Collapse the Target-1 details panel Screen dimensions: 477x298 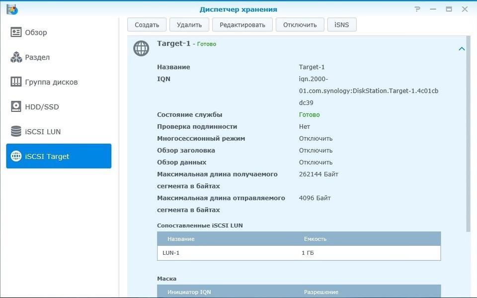[462, 49]
